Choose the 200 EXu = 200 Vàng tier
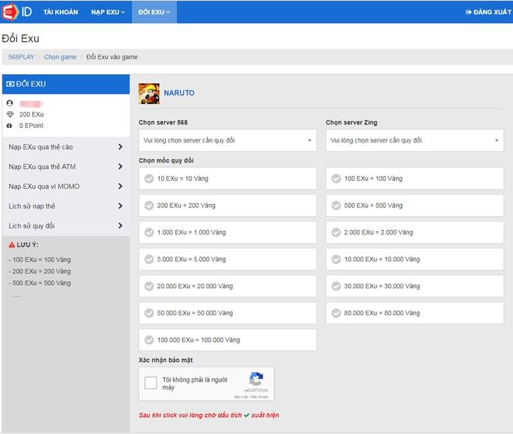The image size is (513, 434). click(x=228, y=206)
